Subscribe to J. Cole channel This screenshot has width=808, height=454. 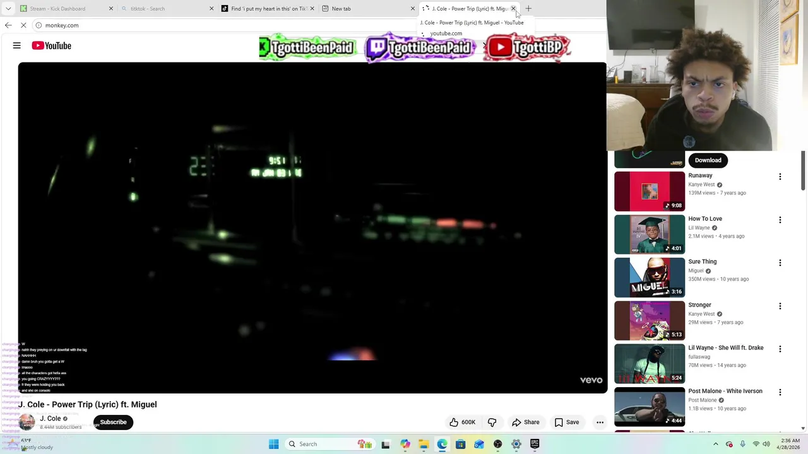coord(114,422)
